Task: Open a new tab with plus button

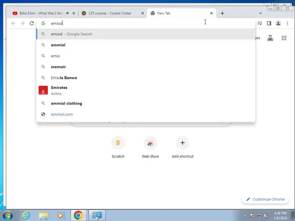Action: [222, 13]
